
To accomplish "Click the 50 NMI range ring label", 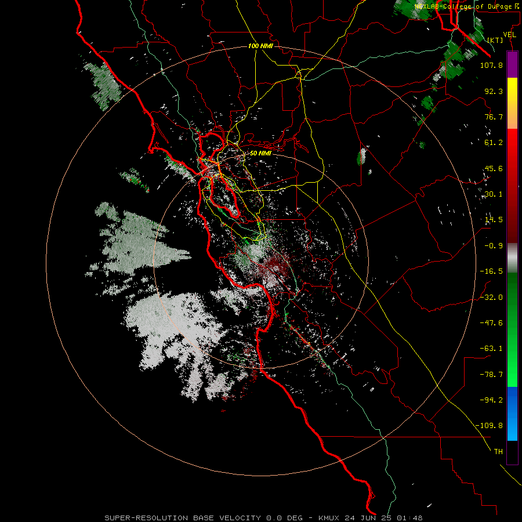I will pos(260,153).
